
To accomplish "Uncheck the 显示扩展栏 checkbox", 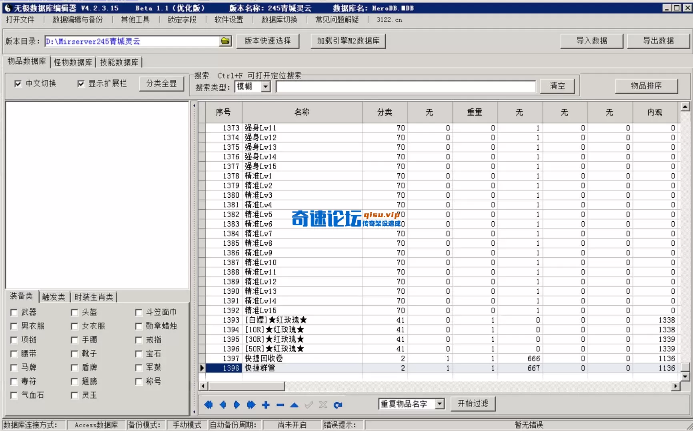I will (x=81, y=83).
